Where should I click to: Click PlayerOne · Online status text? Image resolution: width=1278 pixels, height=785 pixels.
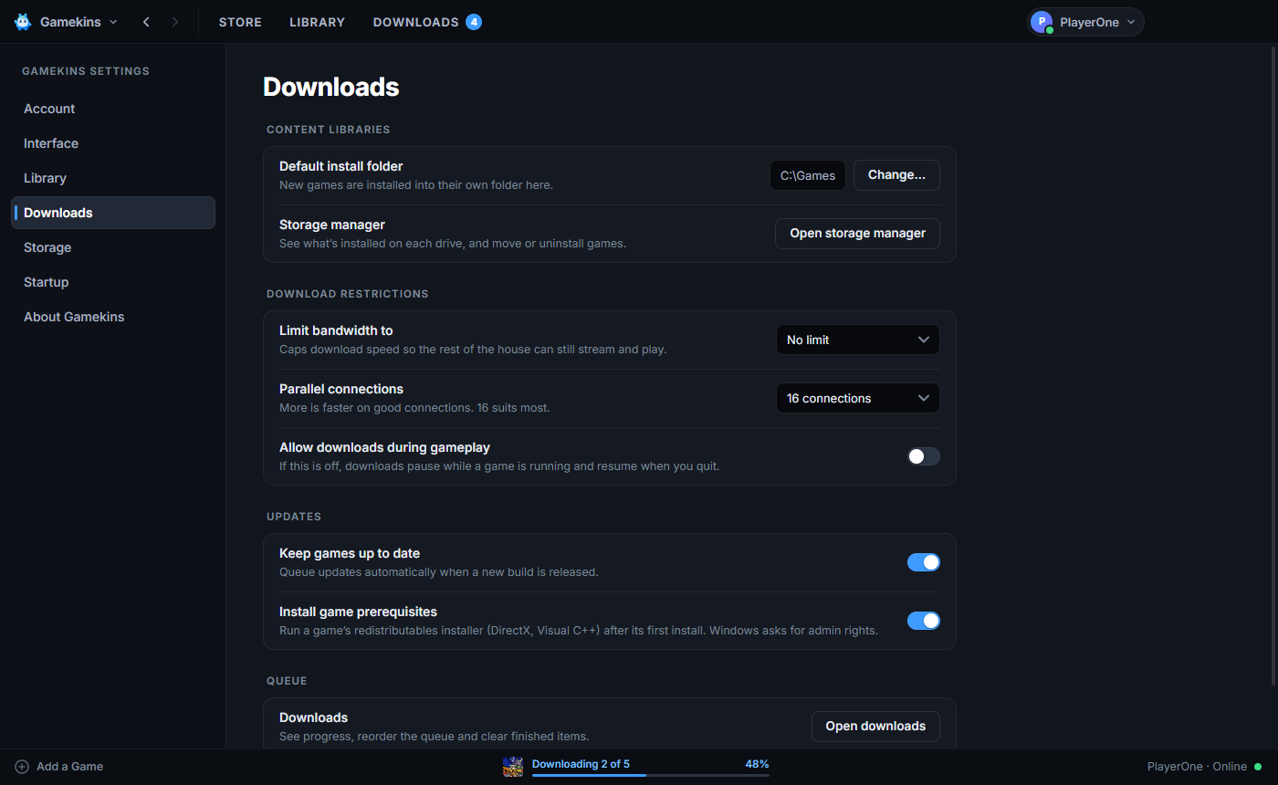point(1197,767)
